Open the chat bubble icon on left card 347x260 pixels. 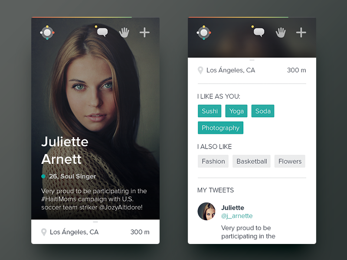tap(102, 32)
